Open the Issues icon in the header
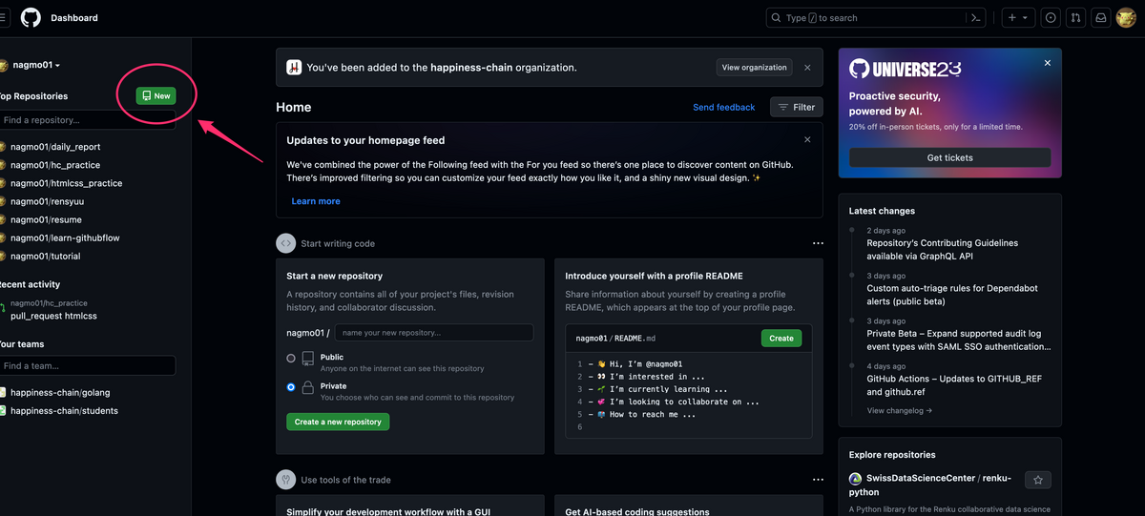 click(x=1051, y=17)
